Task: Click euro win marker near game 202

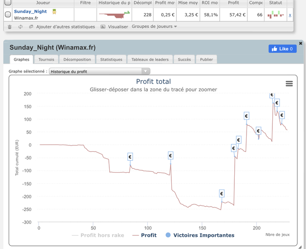Action: coord(258,131)
